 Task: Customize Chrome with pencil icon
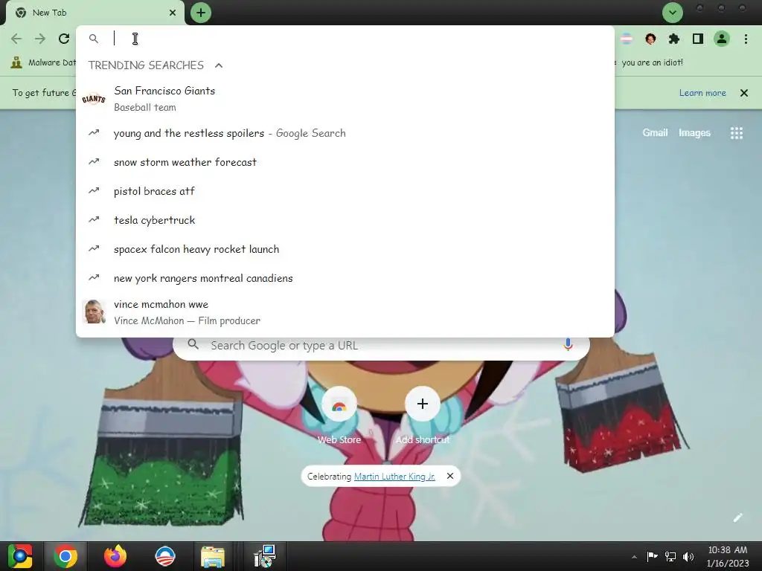point(737,517)
